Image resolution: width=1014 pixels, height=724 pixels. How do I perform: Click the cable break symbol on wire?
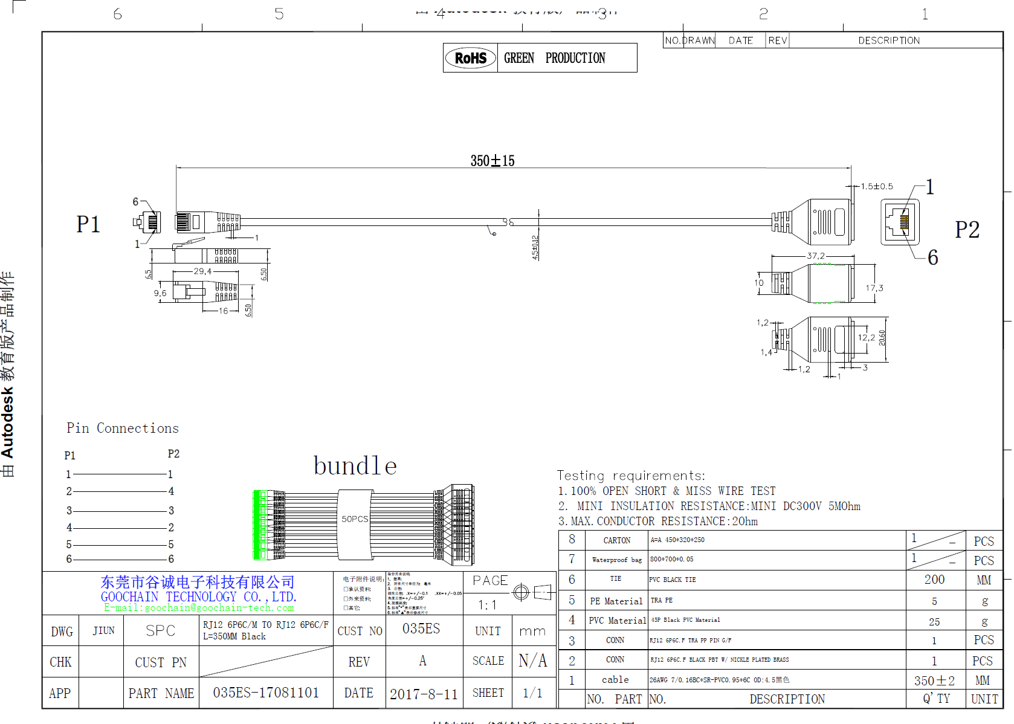(508, 222)
